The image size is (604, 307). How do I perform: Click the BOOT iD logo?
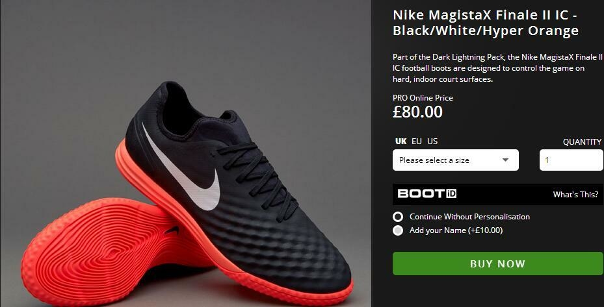[x=427, y=193]
